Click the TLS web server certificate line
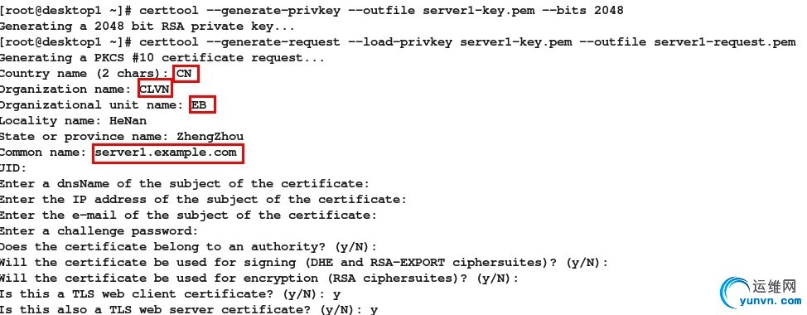Screen dimensions: 807x315 pyautogui.click(x=189, y=310)
